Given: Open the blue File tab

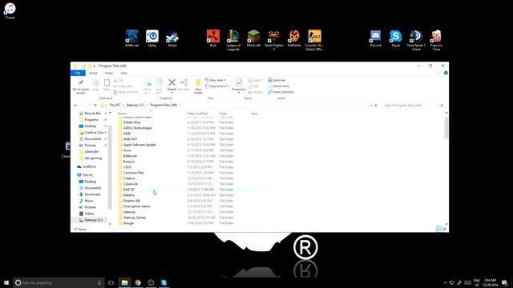Looking at the screenshot, I should point(78,73).
